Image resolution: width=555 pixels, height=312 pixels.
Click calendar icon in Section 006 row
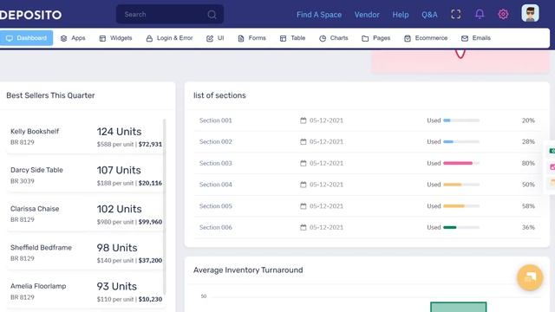pos(303,227)
